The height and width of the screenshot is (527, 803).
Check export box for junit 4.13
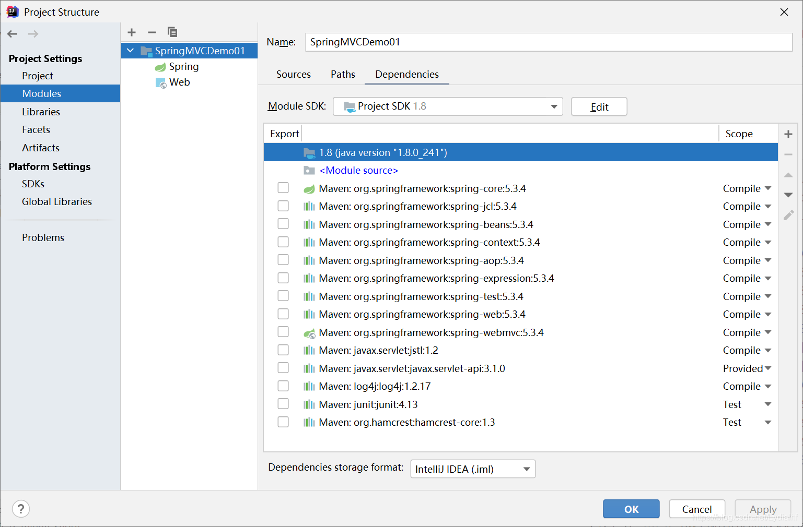tap(283, 404)
